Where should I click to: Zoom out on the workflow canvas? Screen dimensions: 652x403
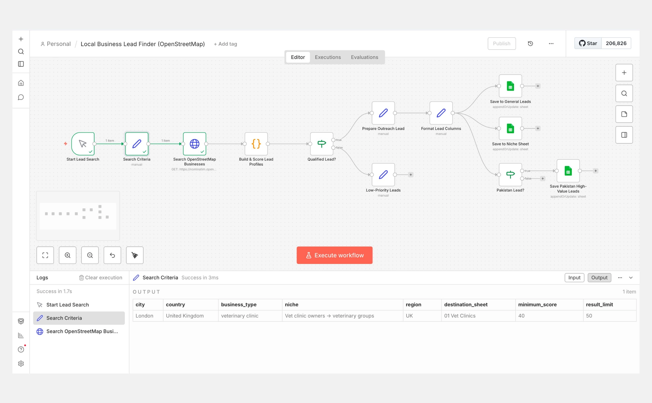[x=90, y=255]
